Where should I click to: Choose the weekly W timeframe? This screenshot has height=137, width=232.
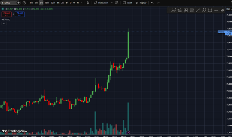click(x=74, y=3)
